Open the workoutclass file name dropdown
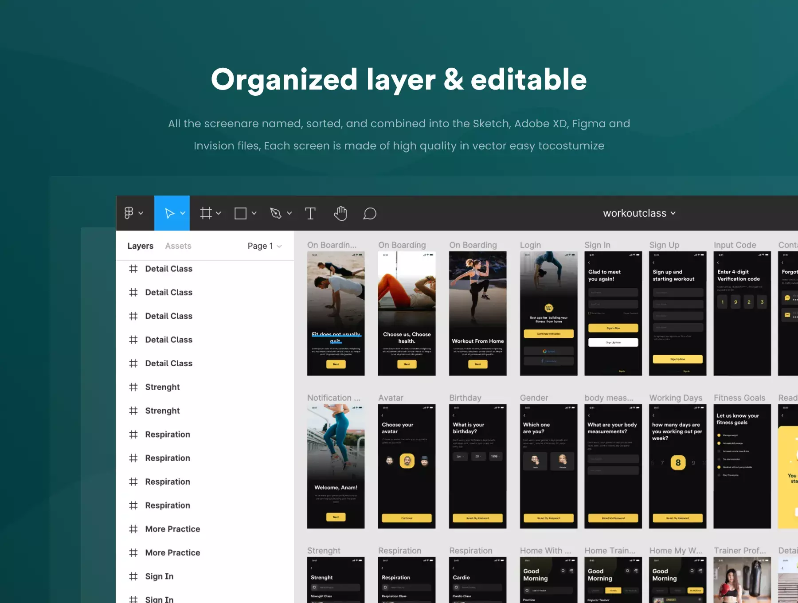798x603 pixels. click(x=639, y=213)
